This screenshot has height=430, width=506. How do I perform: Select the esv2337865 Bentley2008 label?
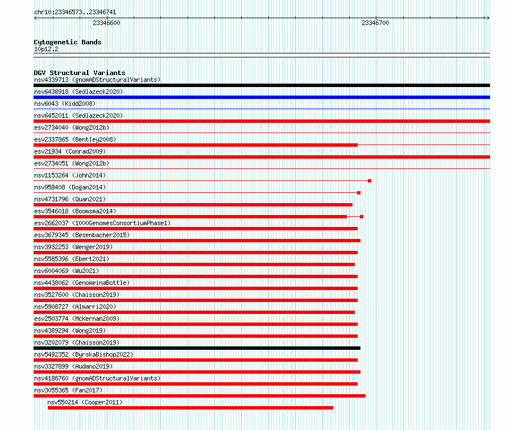click(x=75, y=139)
